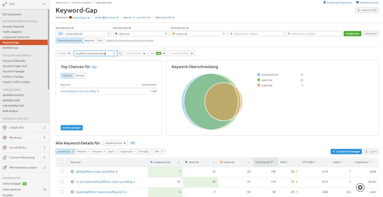This screenshot has height=197, width=383.
Task: Add selection Zu Keyword Manager
Action: (346, 152)
